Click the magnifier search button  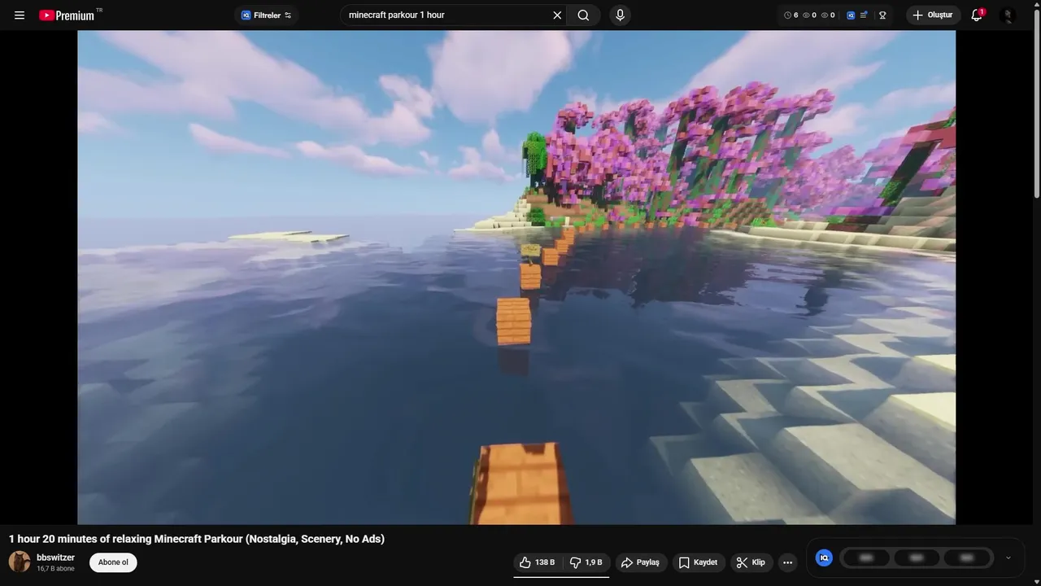584,15
